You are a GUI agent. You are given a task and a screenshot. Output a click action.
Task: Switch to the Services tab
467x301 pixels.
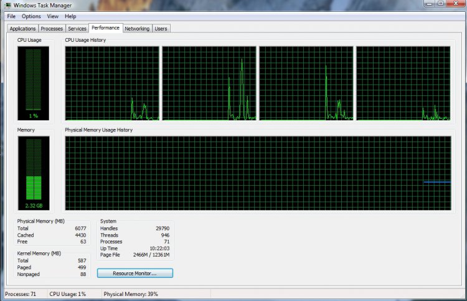[x=77, y=29]
